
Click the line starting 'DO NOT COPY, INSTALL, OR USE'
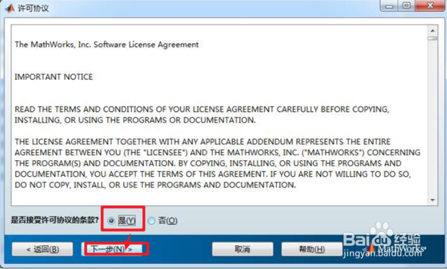click(155, 185)
